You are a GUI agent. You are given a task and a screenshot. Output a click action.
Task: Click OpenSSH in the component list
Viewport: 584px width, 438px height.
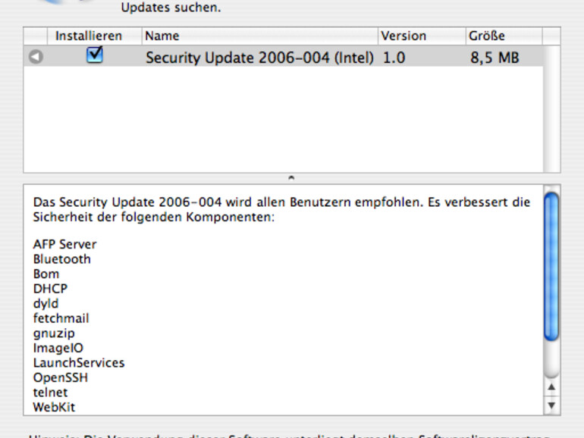61,377
